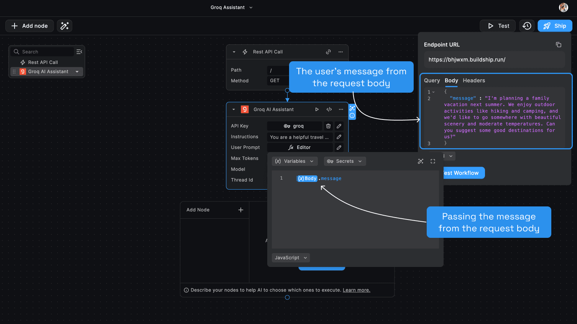Open the Variables dropdown
Viewport: 577px width, 324px height.
[x=294, y=161]
